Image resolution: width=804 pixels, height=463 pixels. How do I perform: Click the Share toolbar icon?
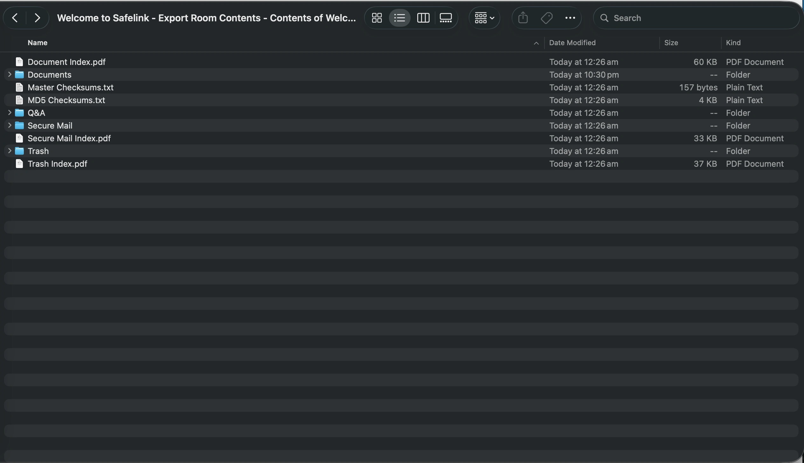tap(523, 18)
